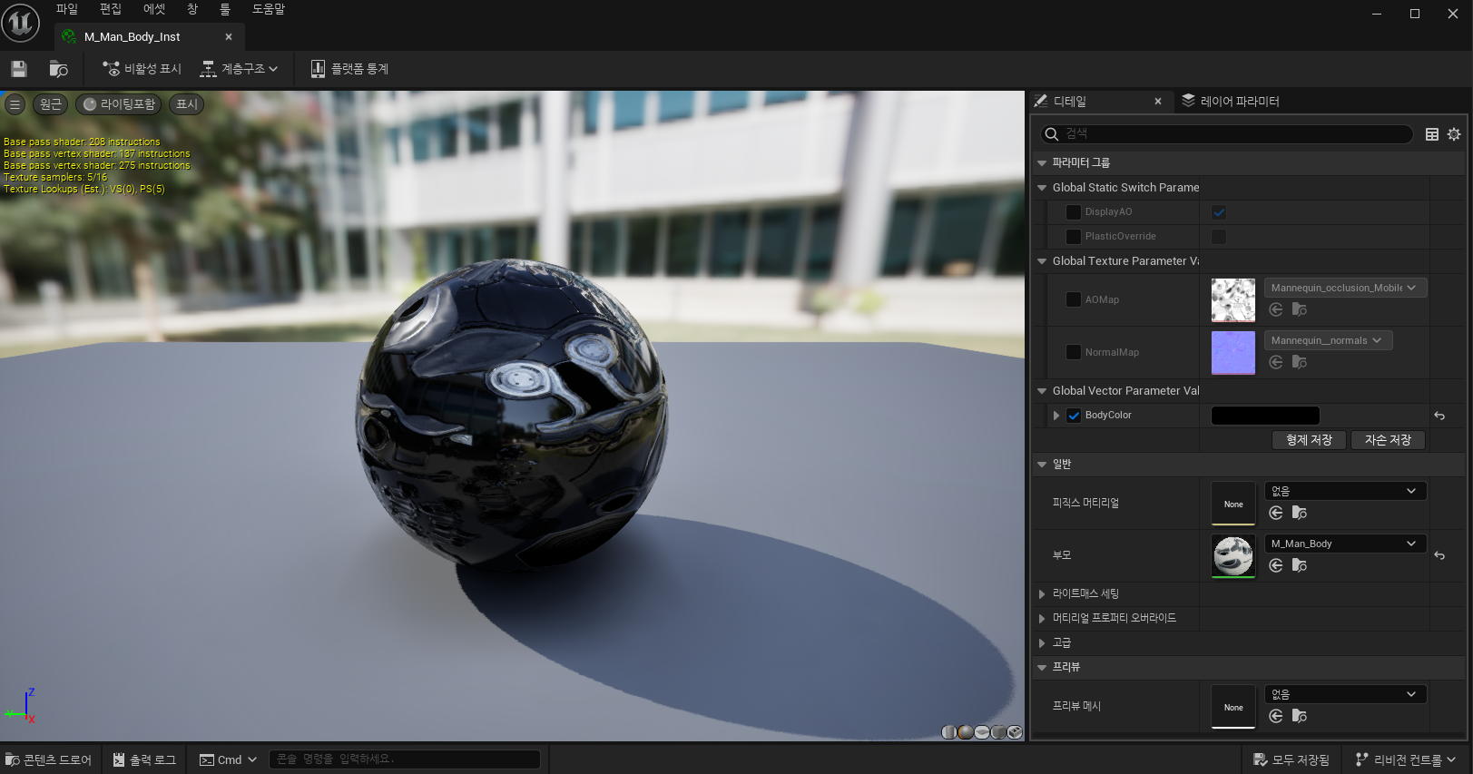Open platform stats panel
This screenshot has width=1473, height=774.
pos(349,69)
